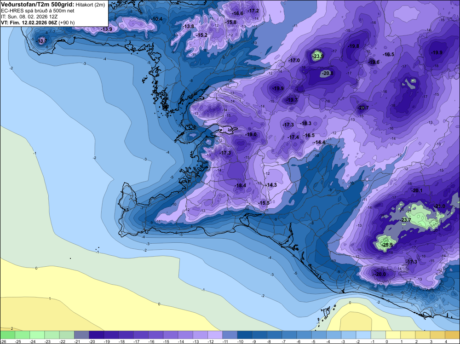Click the -23.7 temperature label
The width and height of the screenshot is (460, 344).
(406, 220)
